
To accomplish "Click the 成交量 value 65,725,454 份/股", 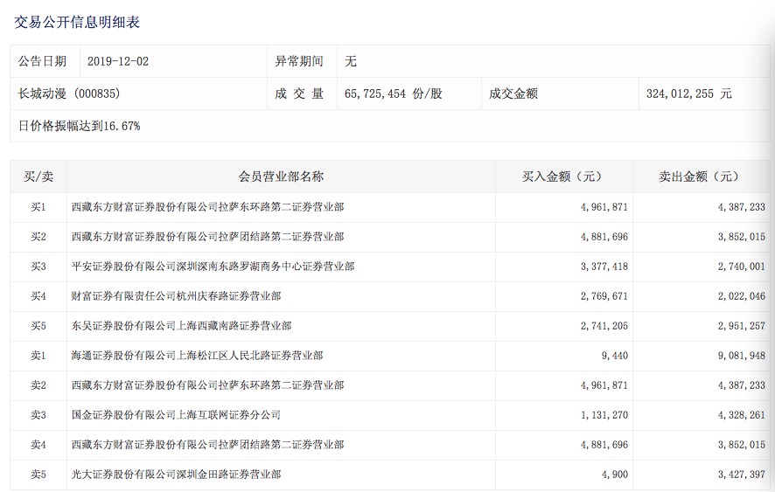I will [394, 94].
